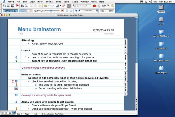The width and height of the screenshot is (175, 117).
Task: Click the green question mark note flag
Action: (x=16, y=61)
